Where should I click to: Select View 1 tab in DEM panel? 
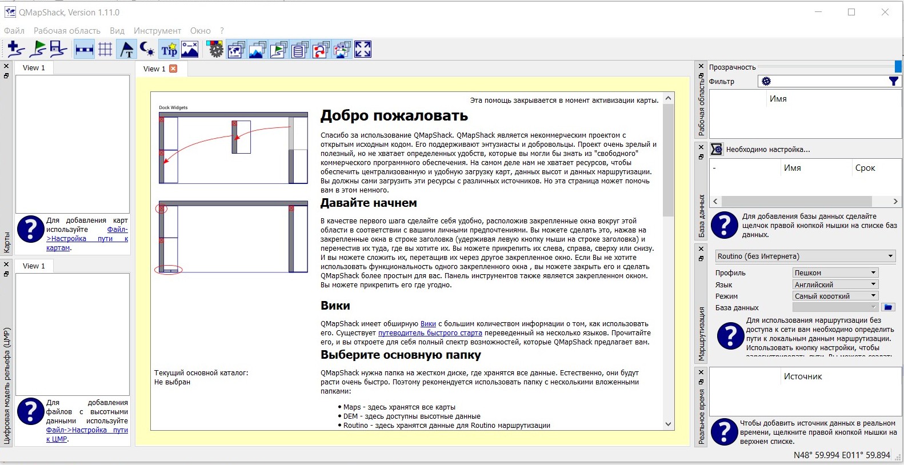tap(34, 266)
